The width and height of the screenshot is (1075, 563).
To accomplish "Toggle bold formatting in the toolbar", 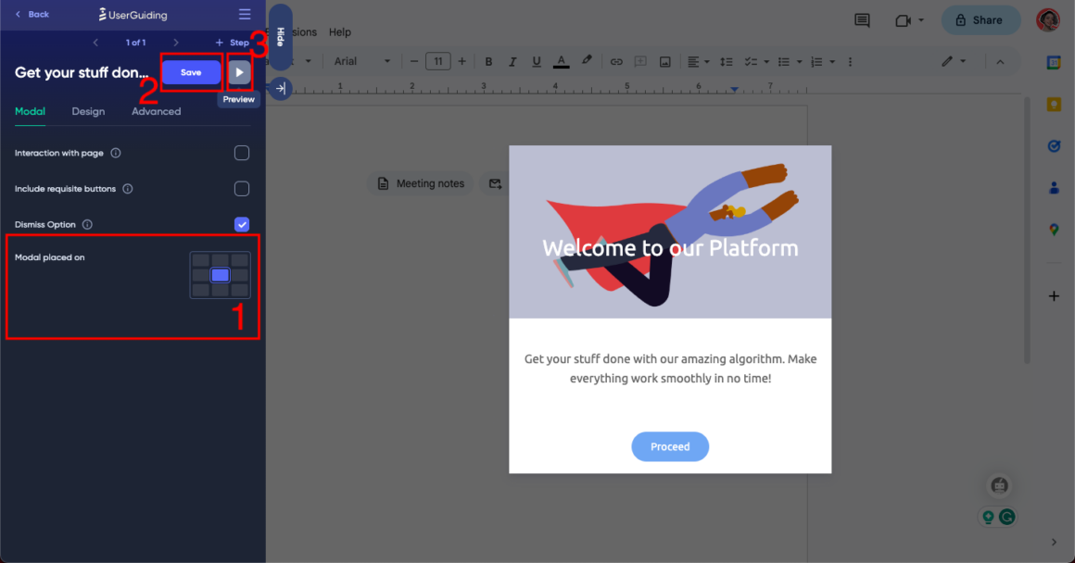I will (488, 61).
